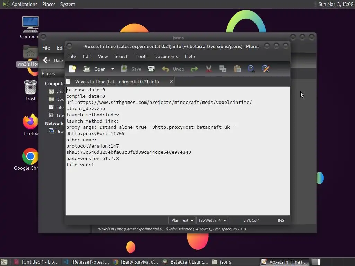This screenshot has height=266, width=355.
Task: Open the Pluma File menu
Action: [72, 56]
